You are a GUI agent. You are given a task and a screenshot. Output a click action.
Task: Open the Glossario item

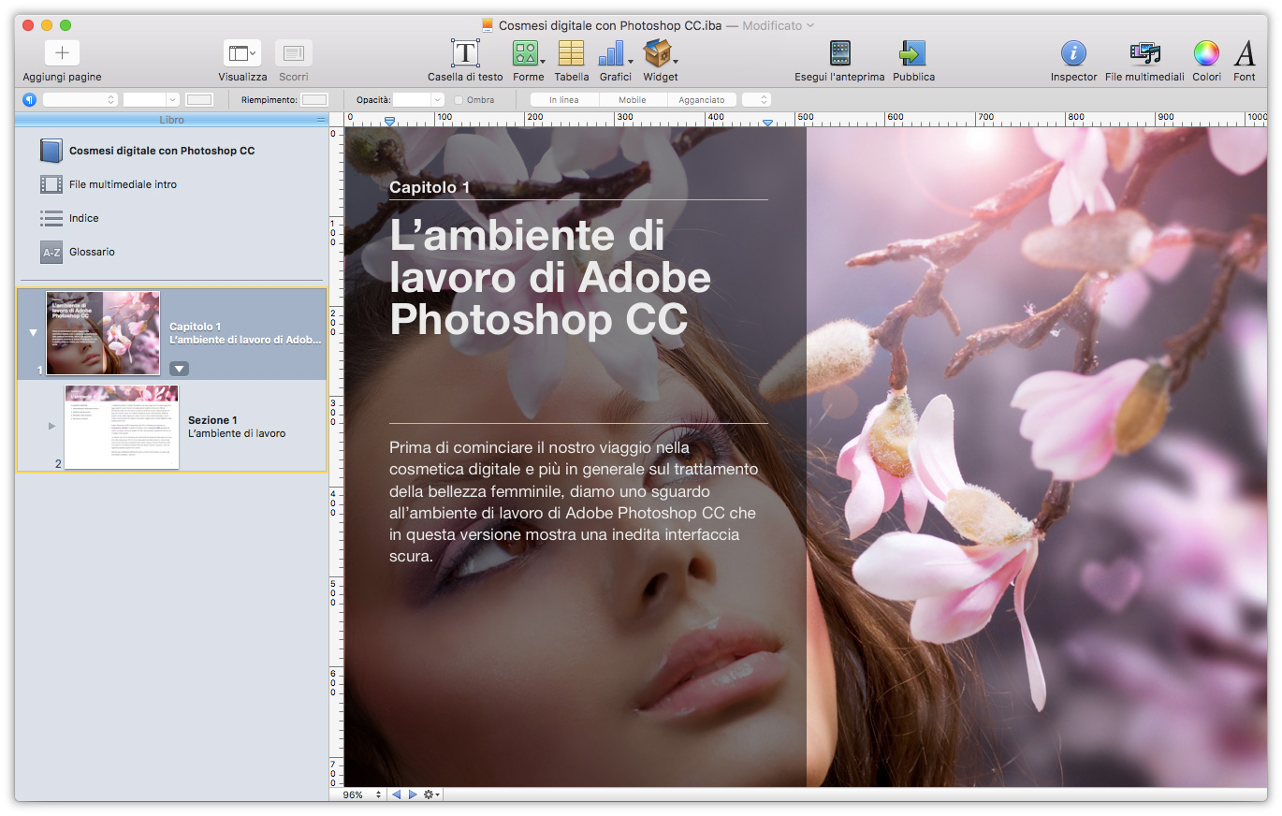click(92, 252)
